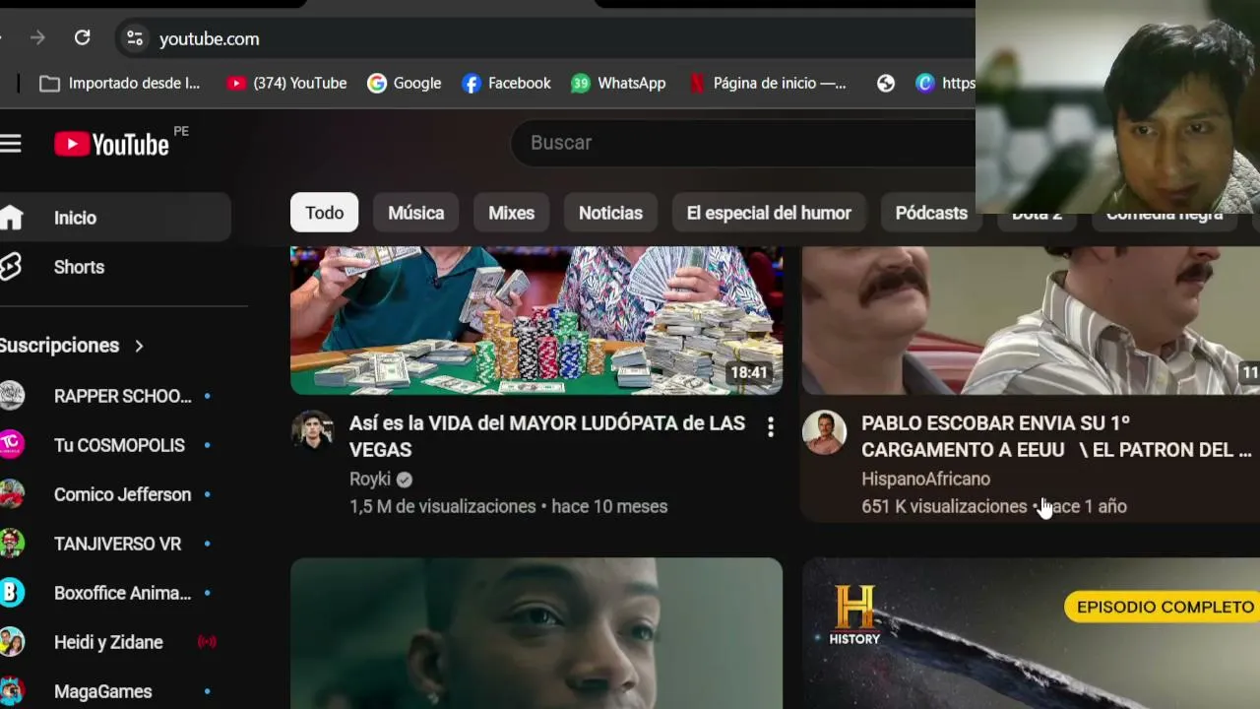This screenshot has width=1260, height=709.
Task: Click the text "1,5 M de visualizaciones"
Action: point(442,506)
